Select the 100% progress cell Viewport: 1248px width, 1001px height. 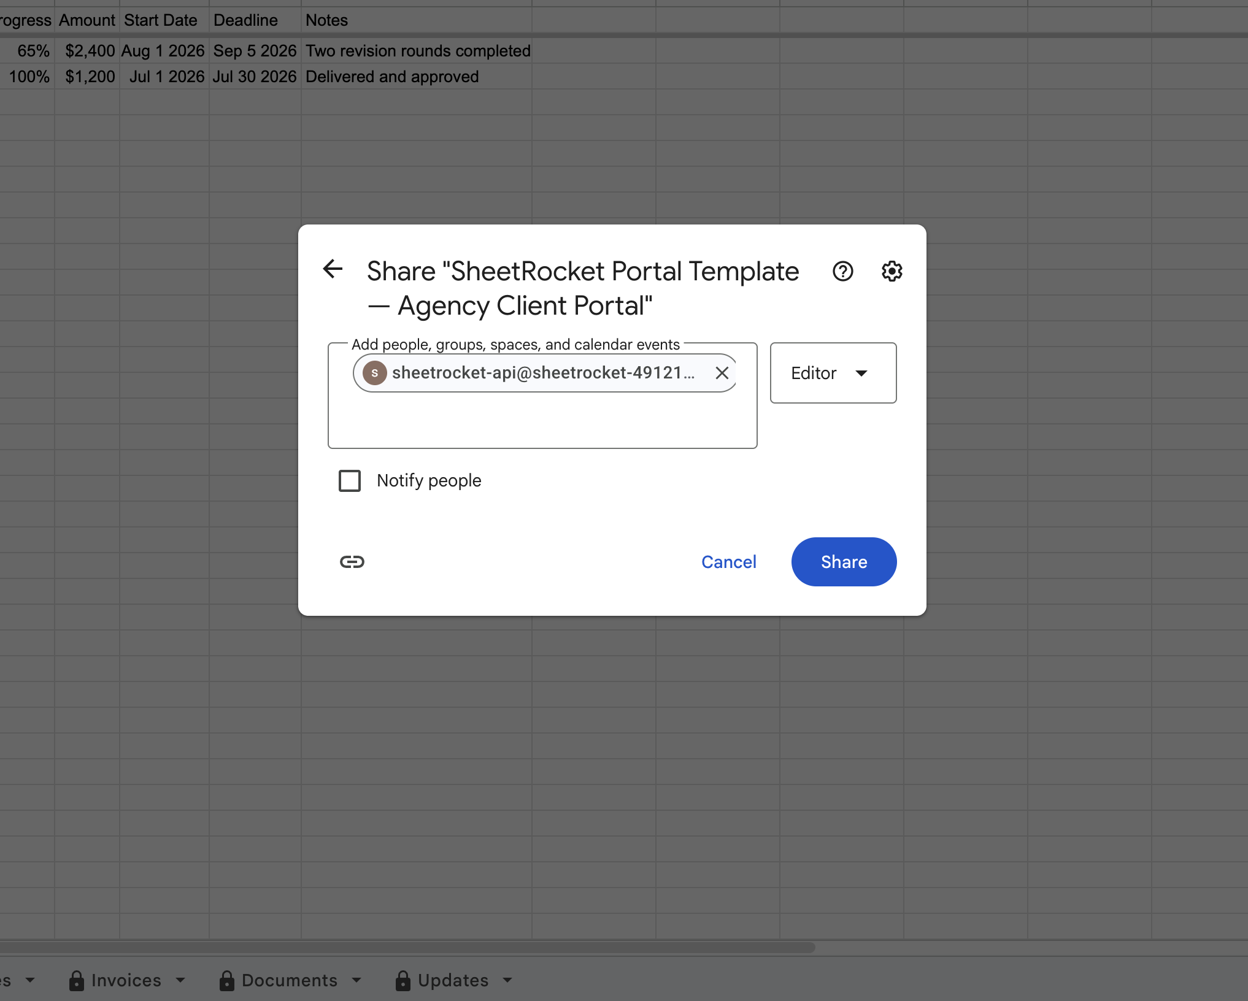pos(27,77)
